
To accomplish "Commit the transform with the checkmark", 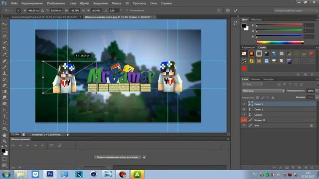I will [x=236, y=10].
